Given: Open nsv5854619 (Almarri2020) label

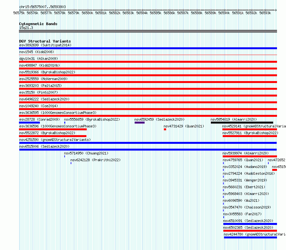Looking at the screenshot, I should coord(234,119).
